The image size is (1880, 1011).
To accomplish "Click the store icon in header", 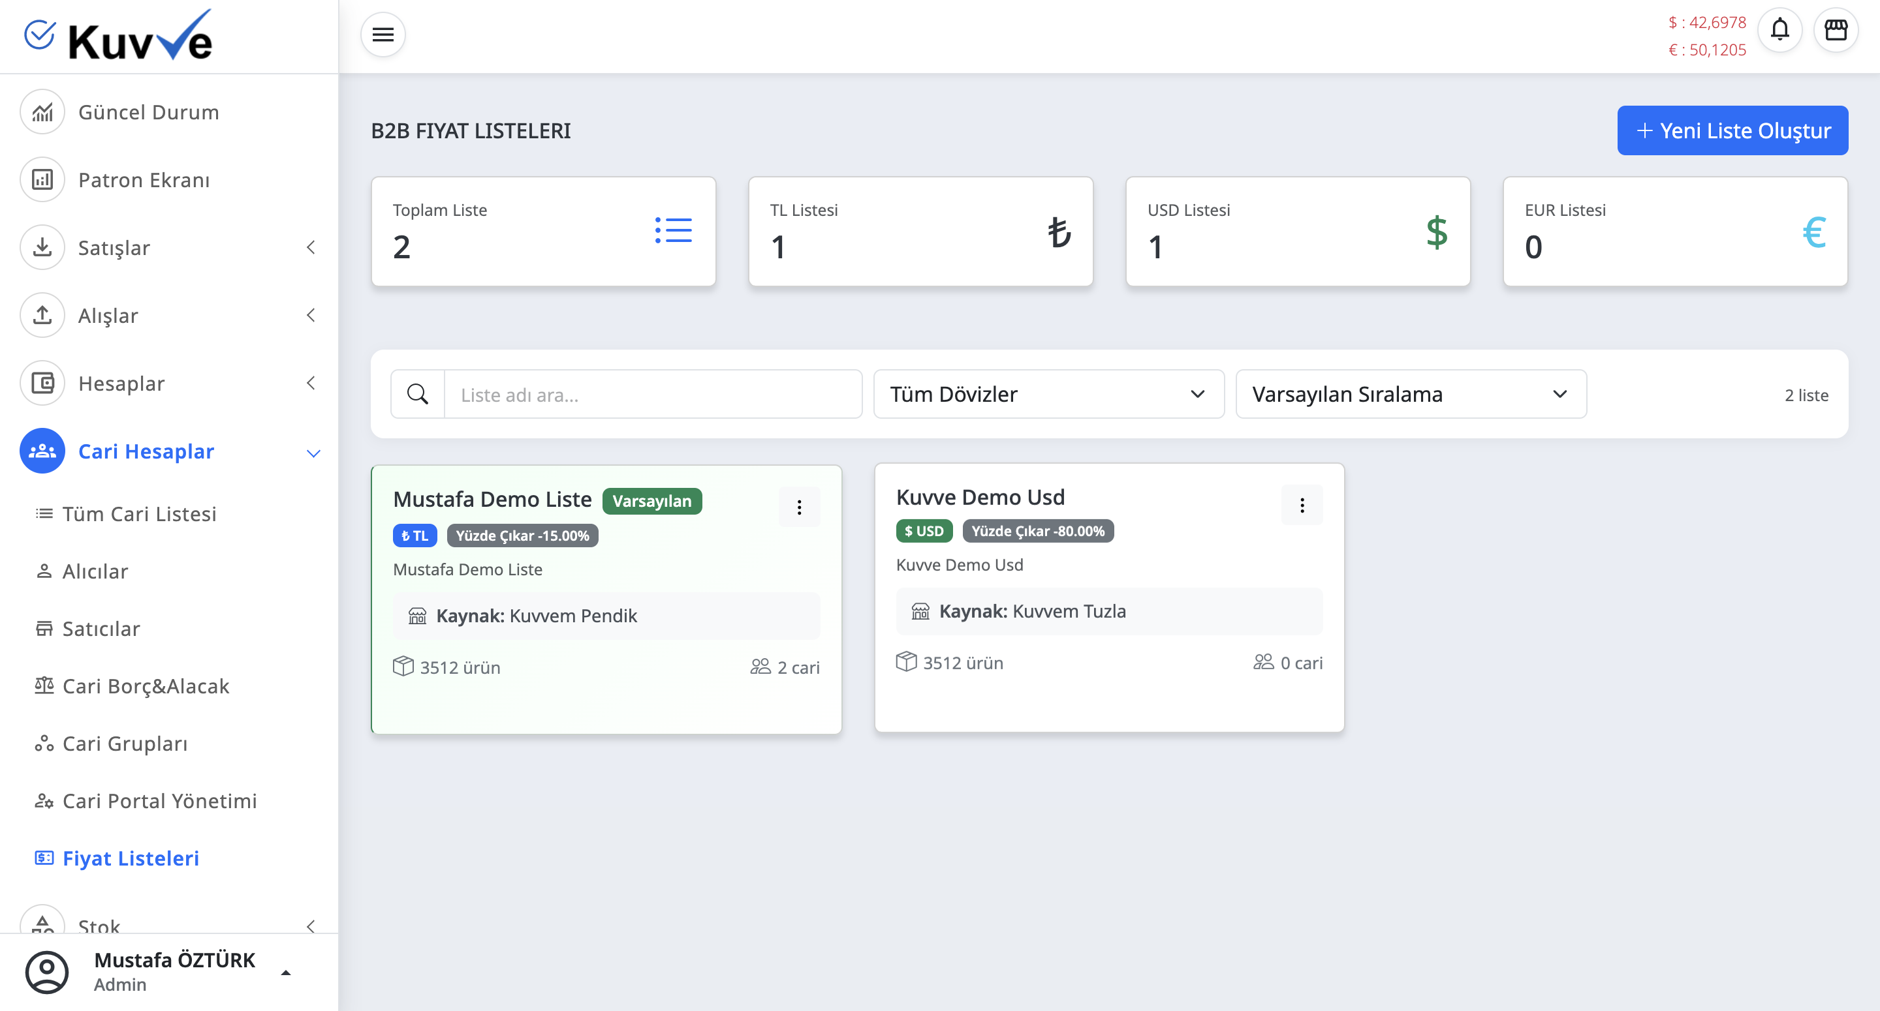I will [1836, 30].
